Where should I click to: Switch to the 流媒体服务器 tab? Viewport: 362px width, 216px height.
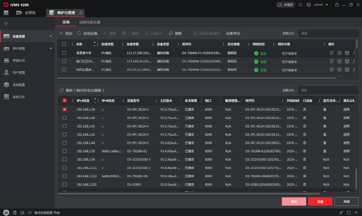89,23
